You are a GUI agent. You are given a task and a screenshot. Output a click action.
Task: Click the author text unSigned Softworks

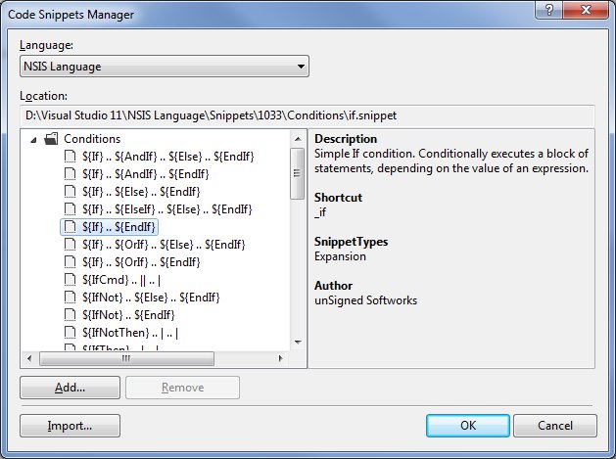[x=365, y=300]
